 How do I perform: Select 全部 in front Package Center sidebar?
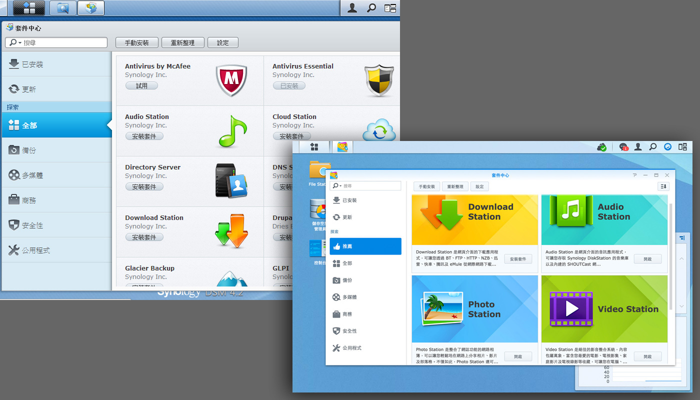click(365, 263)
